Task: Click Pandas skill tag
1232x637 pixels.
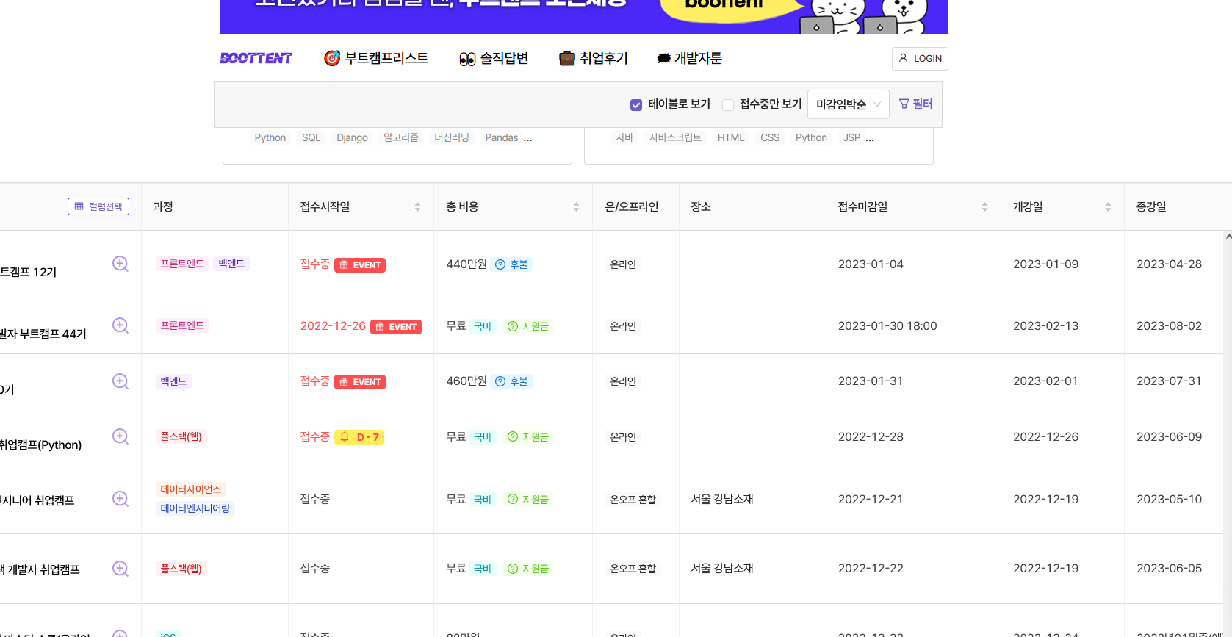Action: (x=502, y=137)
